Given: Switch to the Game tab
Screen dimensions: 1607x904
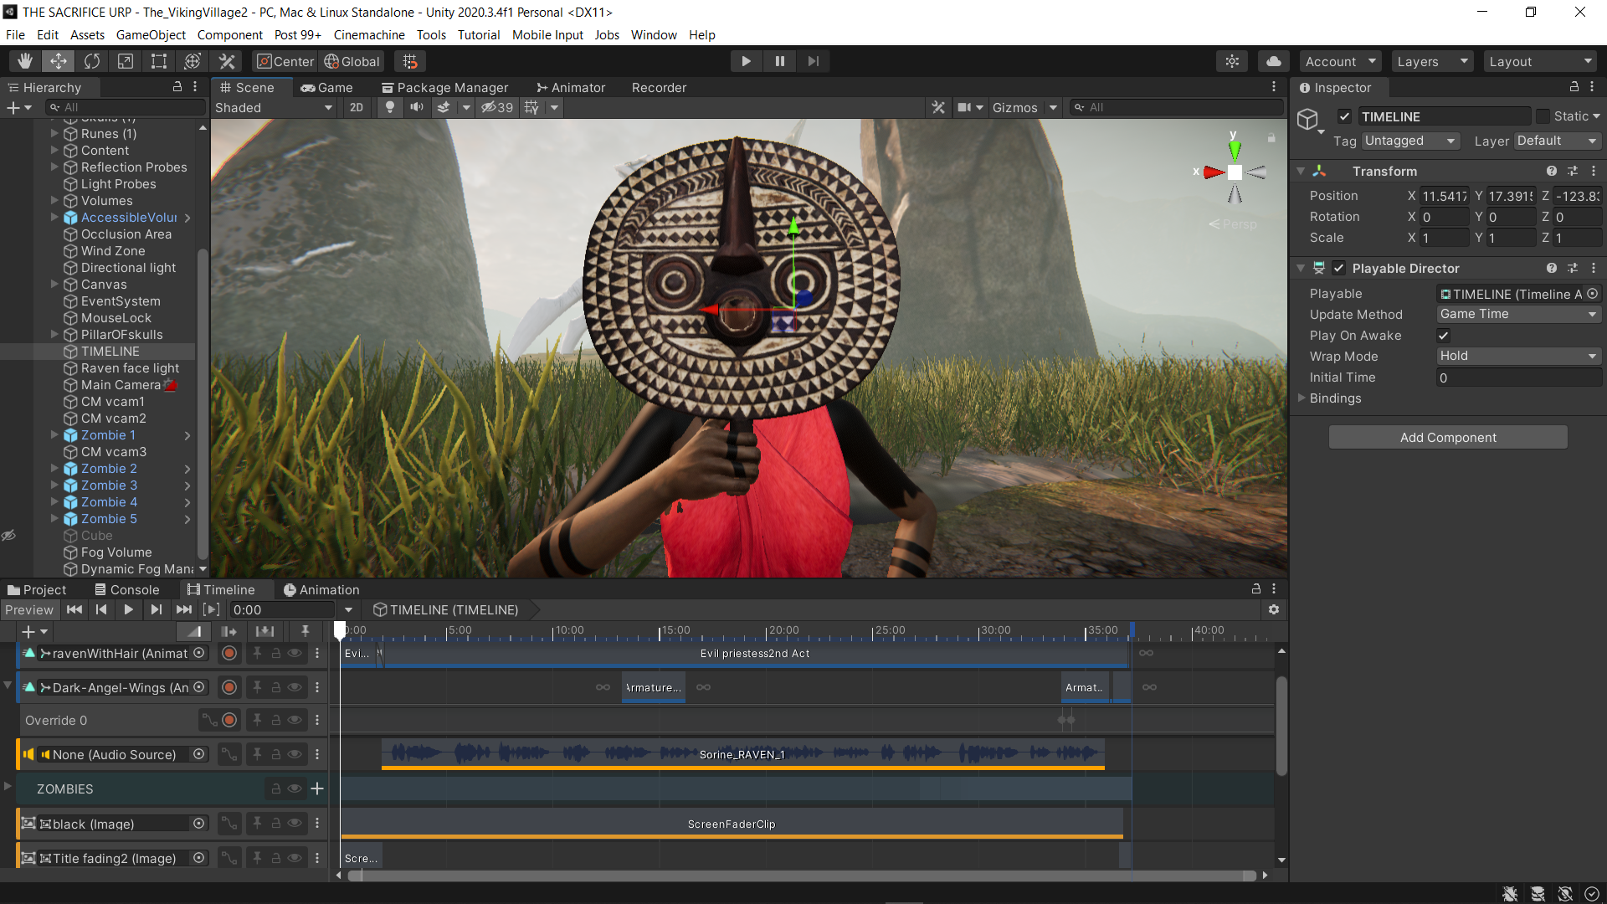Looking at the screenshot, I should tap(327, 87).
